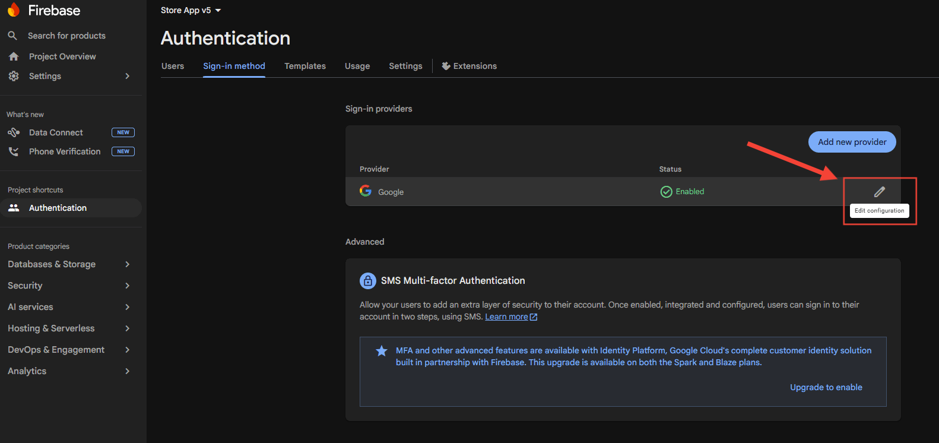Open Project Overview in sidebar
The image size is (939, 443).
(x=62, y=56)
